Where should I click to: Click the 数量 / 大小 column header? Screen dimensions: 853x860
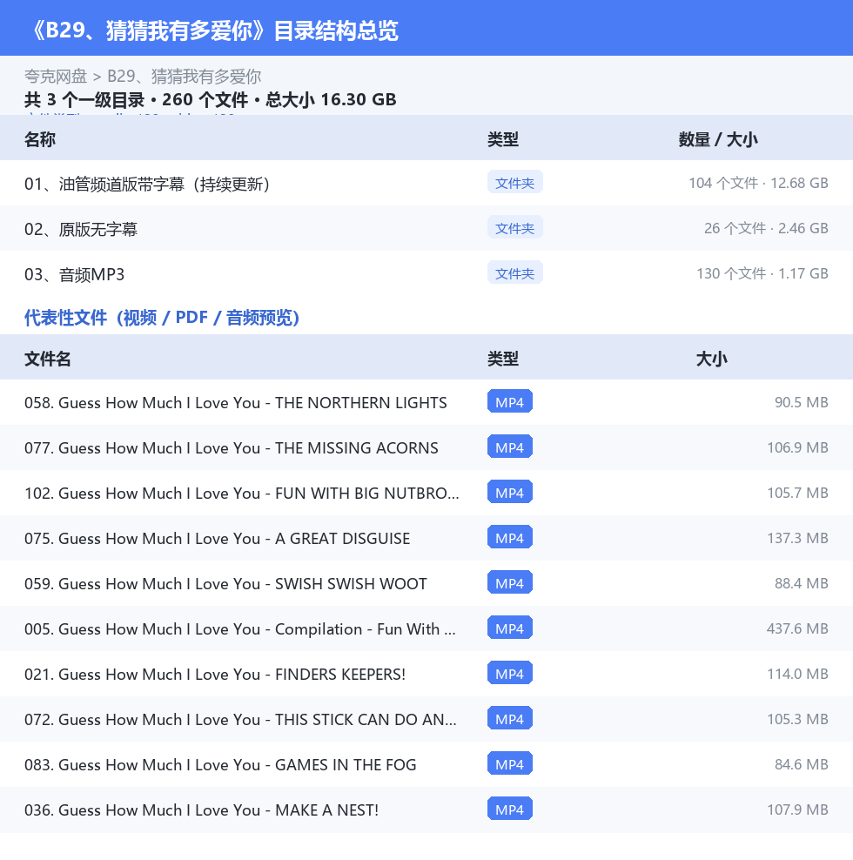coord(718,139)
